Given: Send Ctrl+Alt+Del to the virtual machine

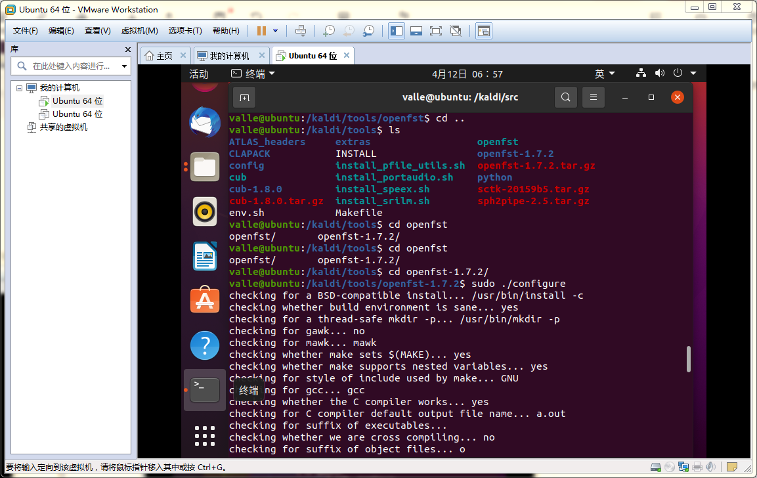Looking at the screenshot, I should pos(300,31).
